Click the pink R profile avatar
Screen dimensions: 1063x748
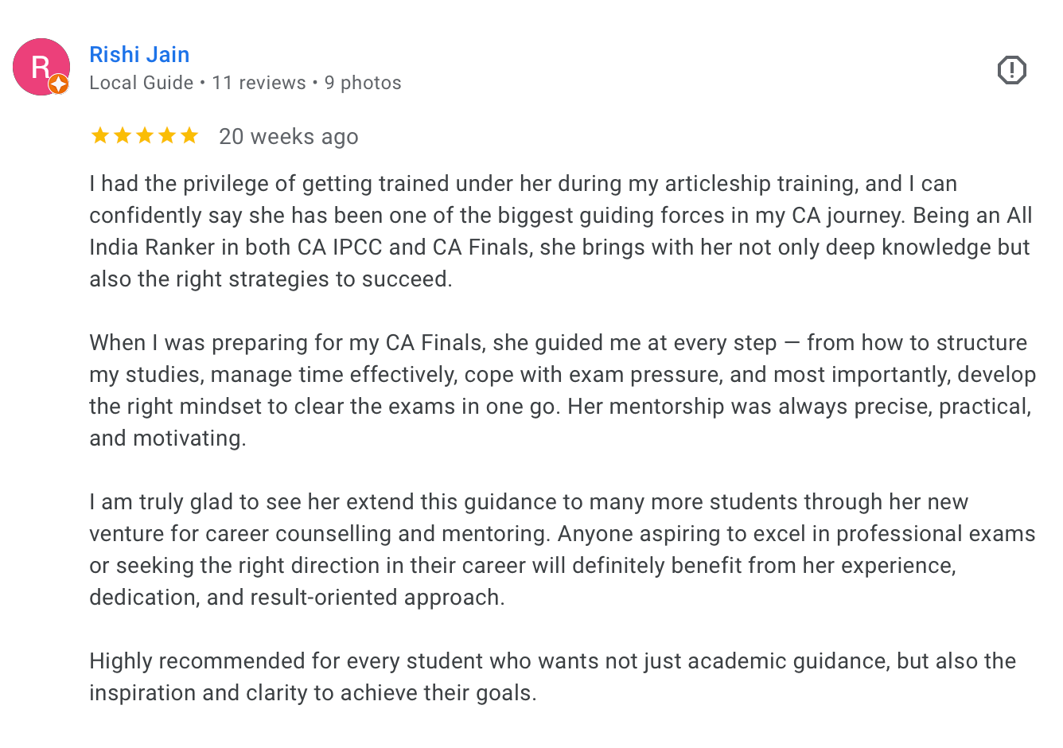(x=38, y=65)
